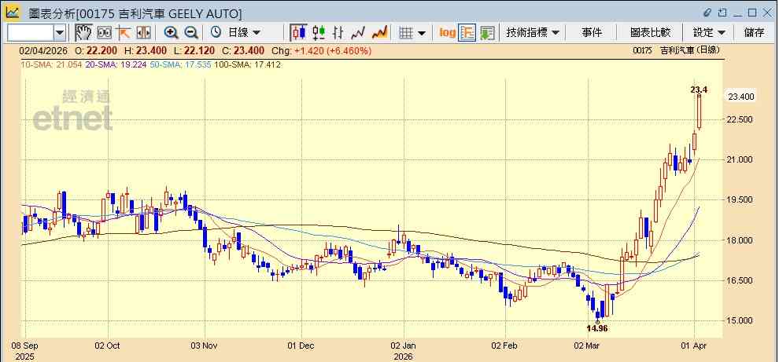Click the binoculars-style view icon
Image resolution: width=779 pixels, height=362 pixels.
pyautogui.click(x=104, y=33)
